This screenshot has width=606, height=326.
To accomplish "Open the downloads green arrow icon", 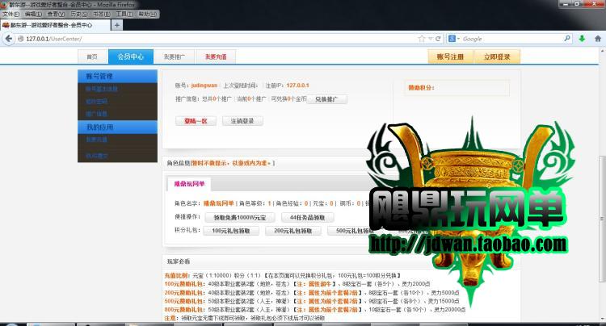I will click(581, 39).
